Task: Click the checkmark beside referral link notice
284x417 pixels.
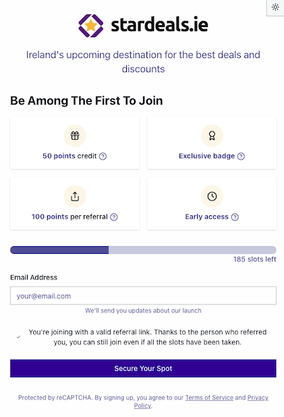Action: 18,337
